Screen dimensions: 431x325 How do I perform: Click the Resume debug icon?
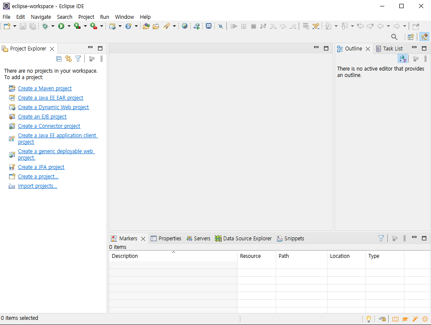click(x=234, y=26)
